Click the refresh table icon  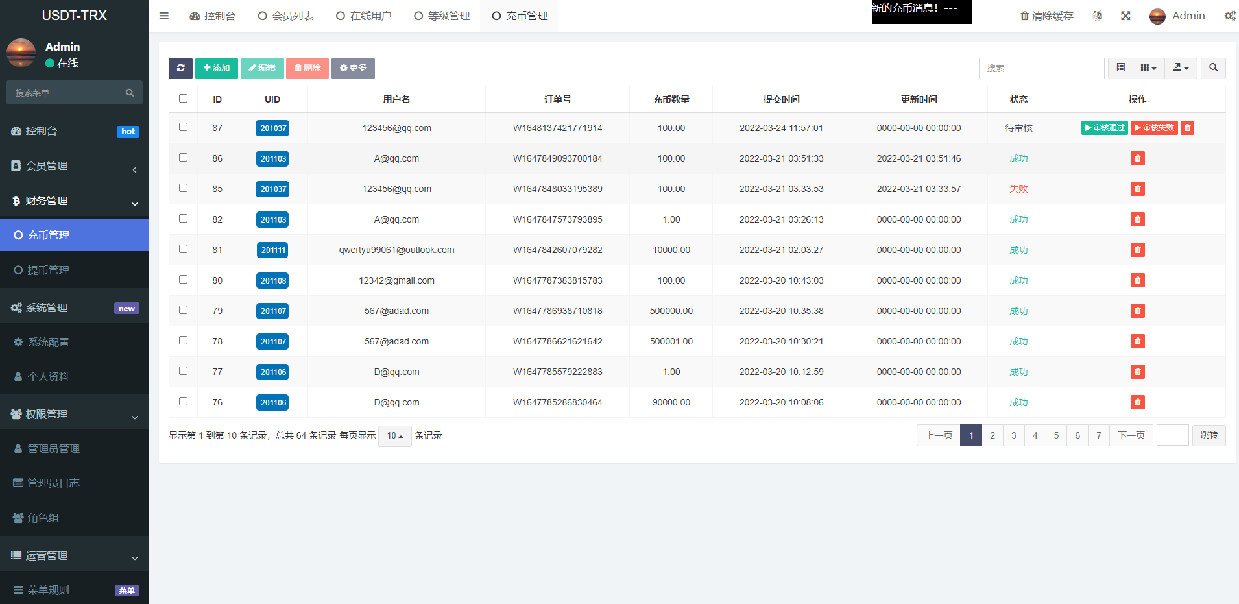(x=180, y=68)
